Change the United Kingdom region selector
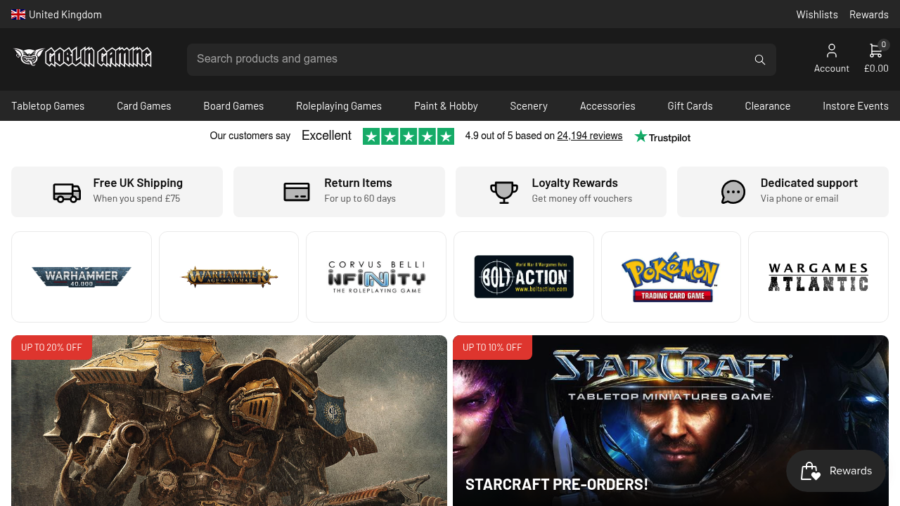 coord(56,14)
